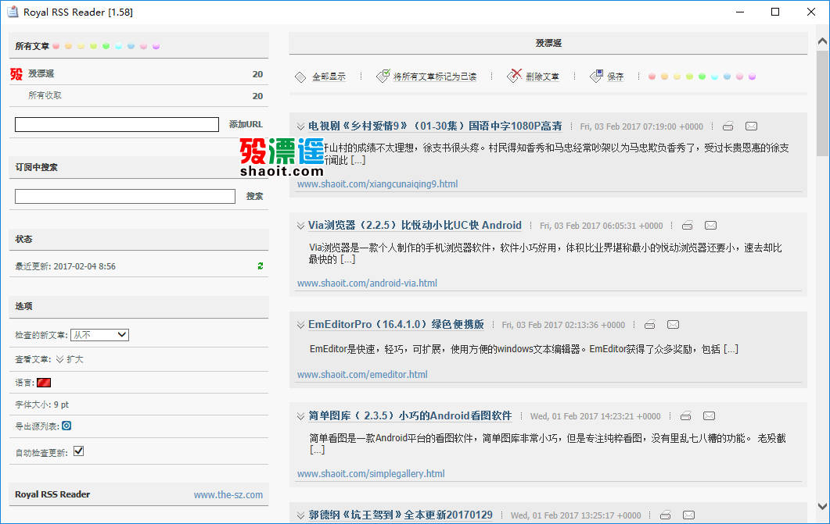
Task: Open www.shaoit.com/android-via.html link
Action: click(367, 283)
